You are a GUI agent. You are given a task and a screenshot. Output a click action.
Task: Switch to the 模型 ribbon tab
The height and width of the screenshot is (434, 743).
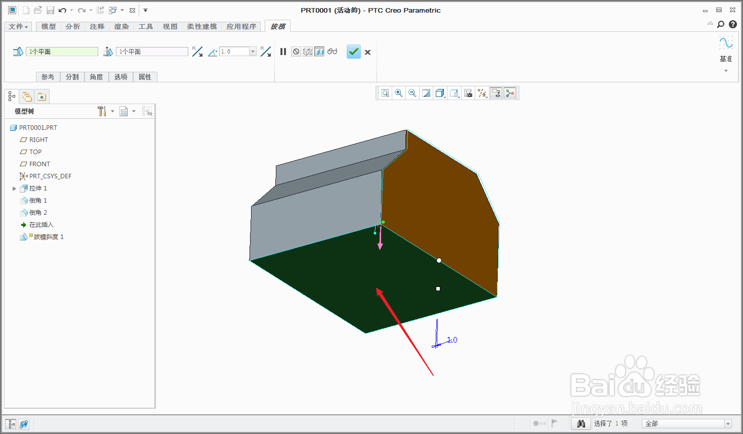49,27
